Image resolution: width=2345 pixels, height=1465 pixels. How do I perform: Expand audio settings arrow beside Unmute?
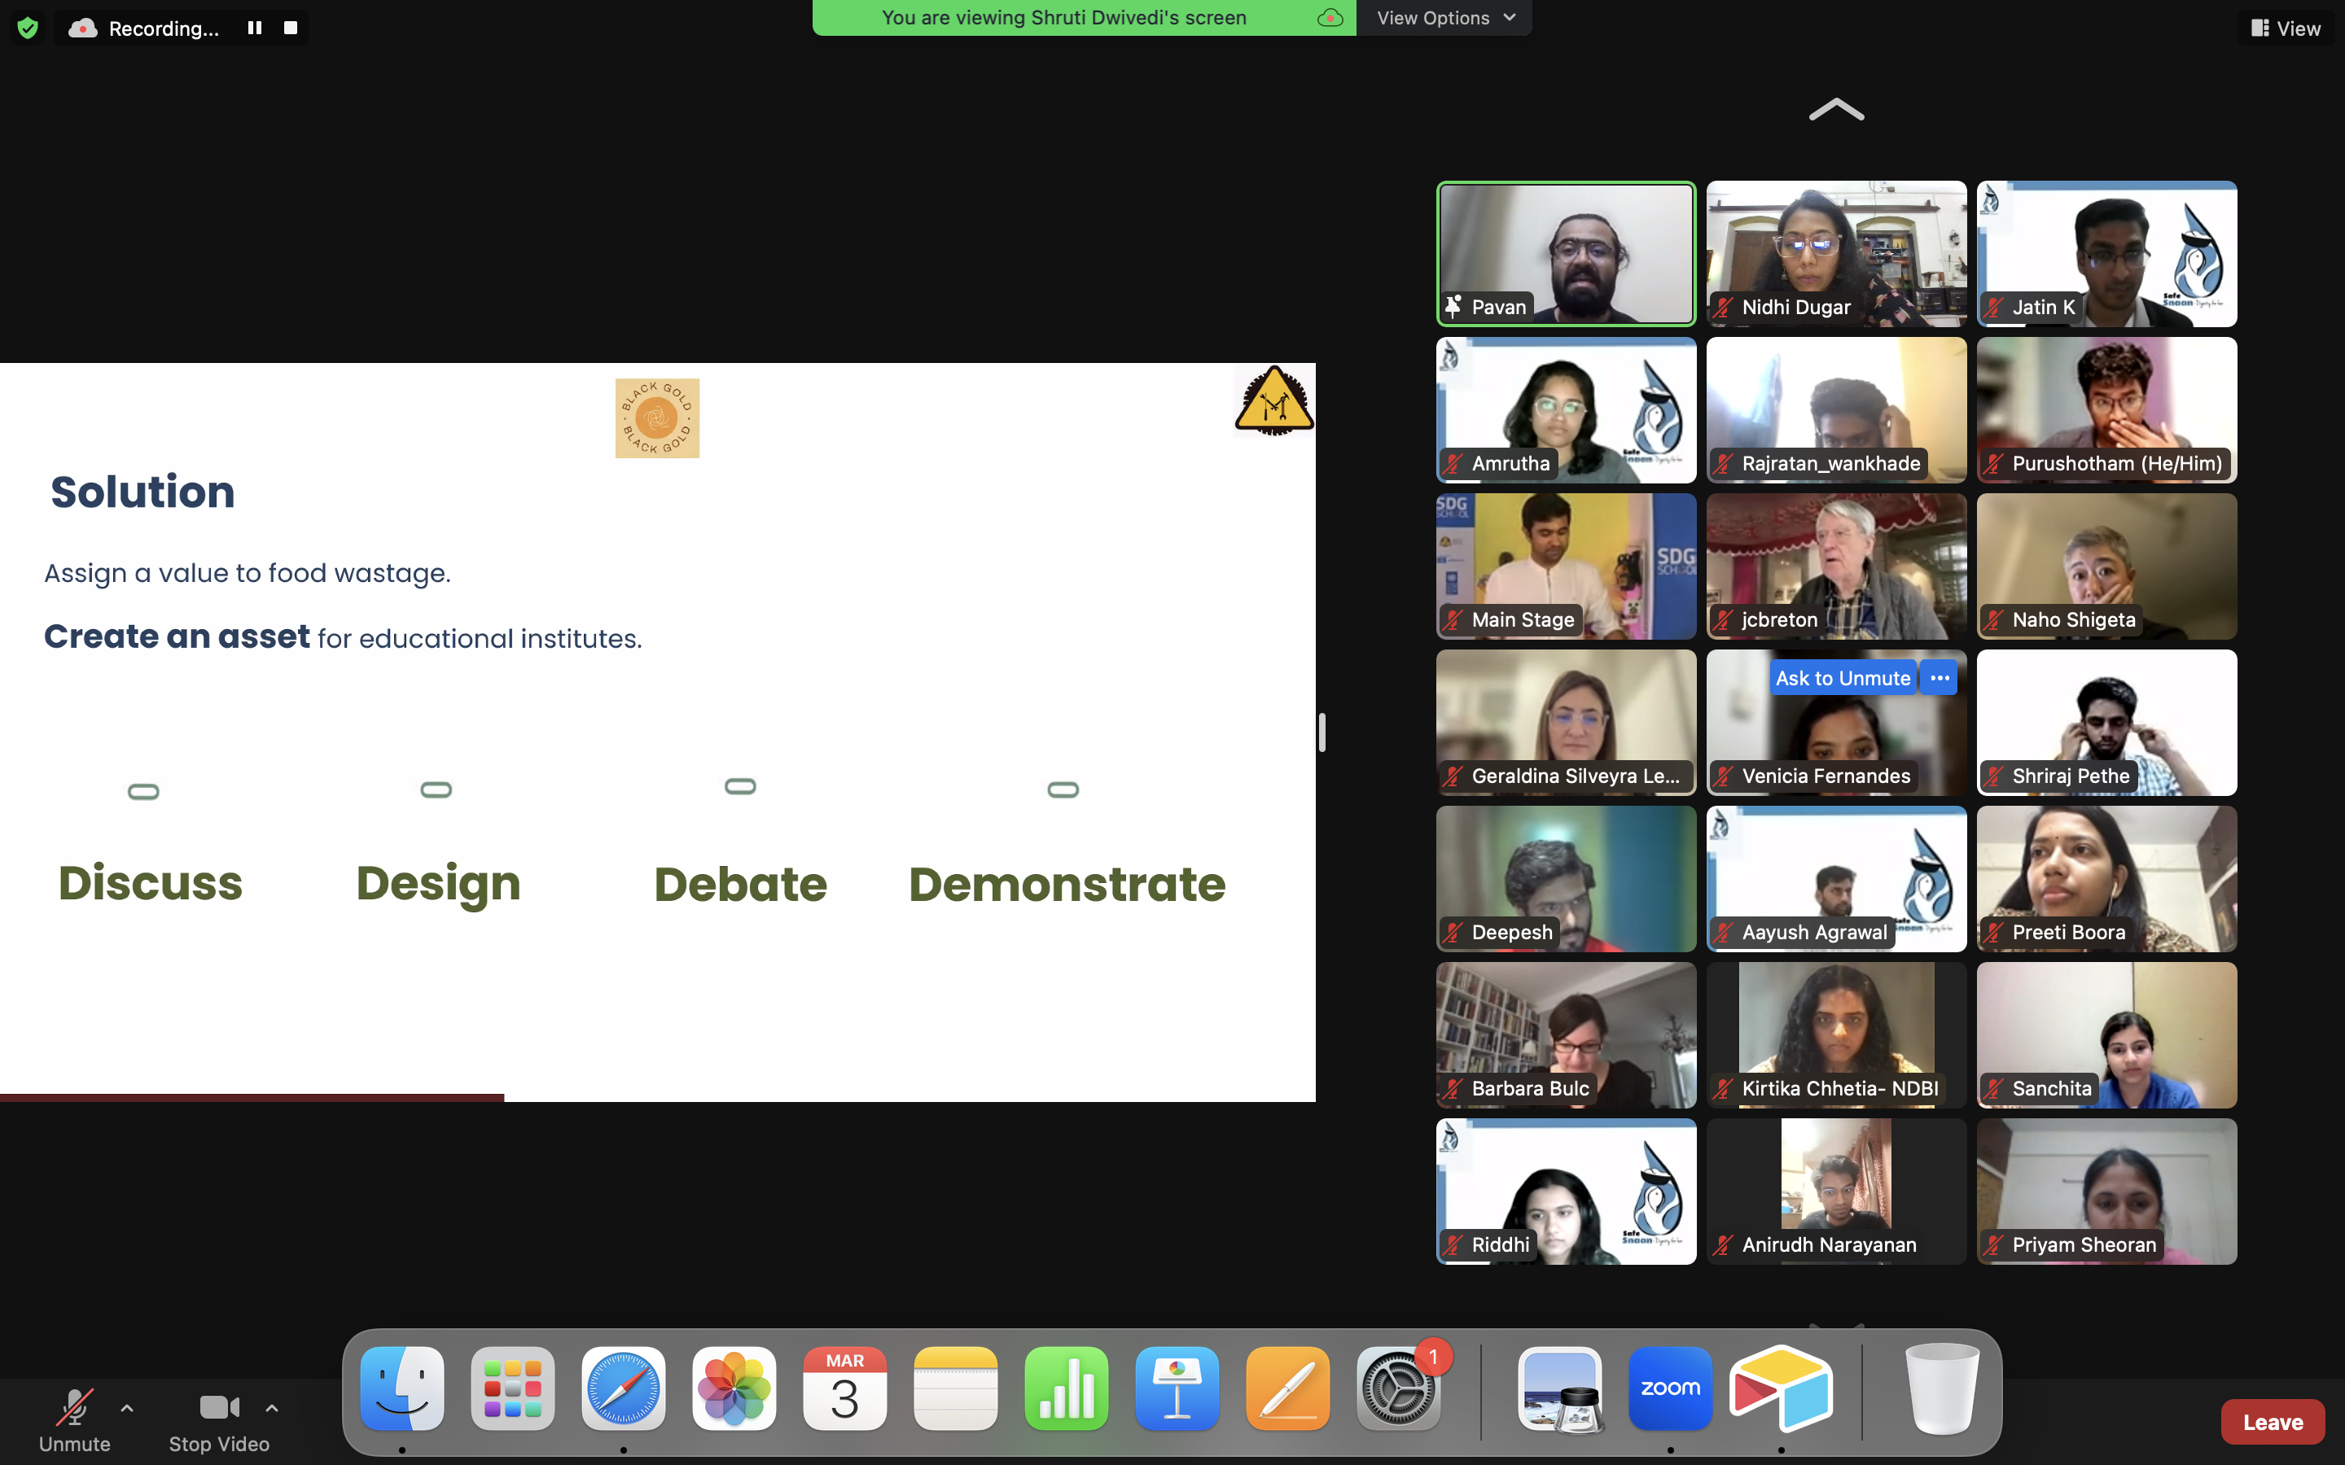point(127,1408)
